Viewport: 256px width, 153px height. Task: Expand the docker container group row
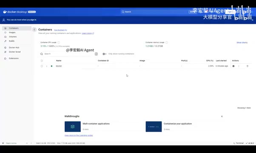tap(47, 66)
